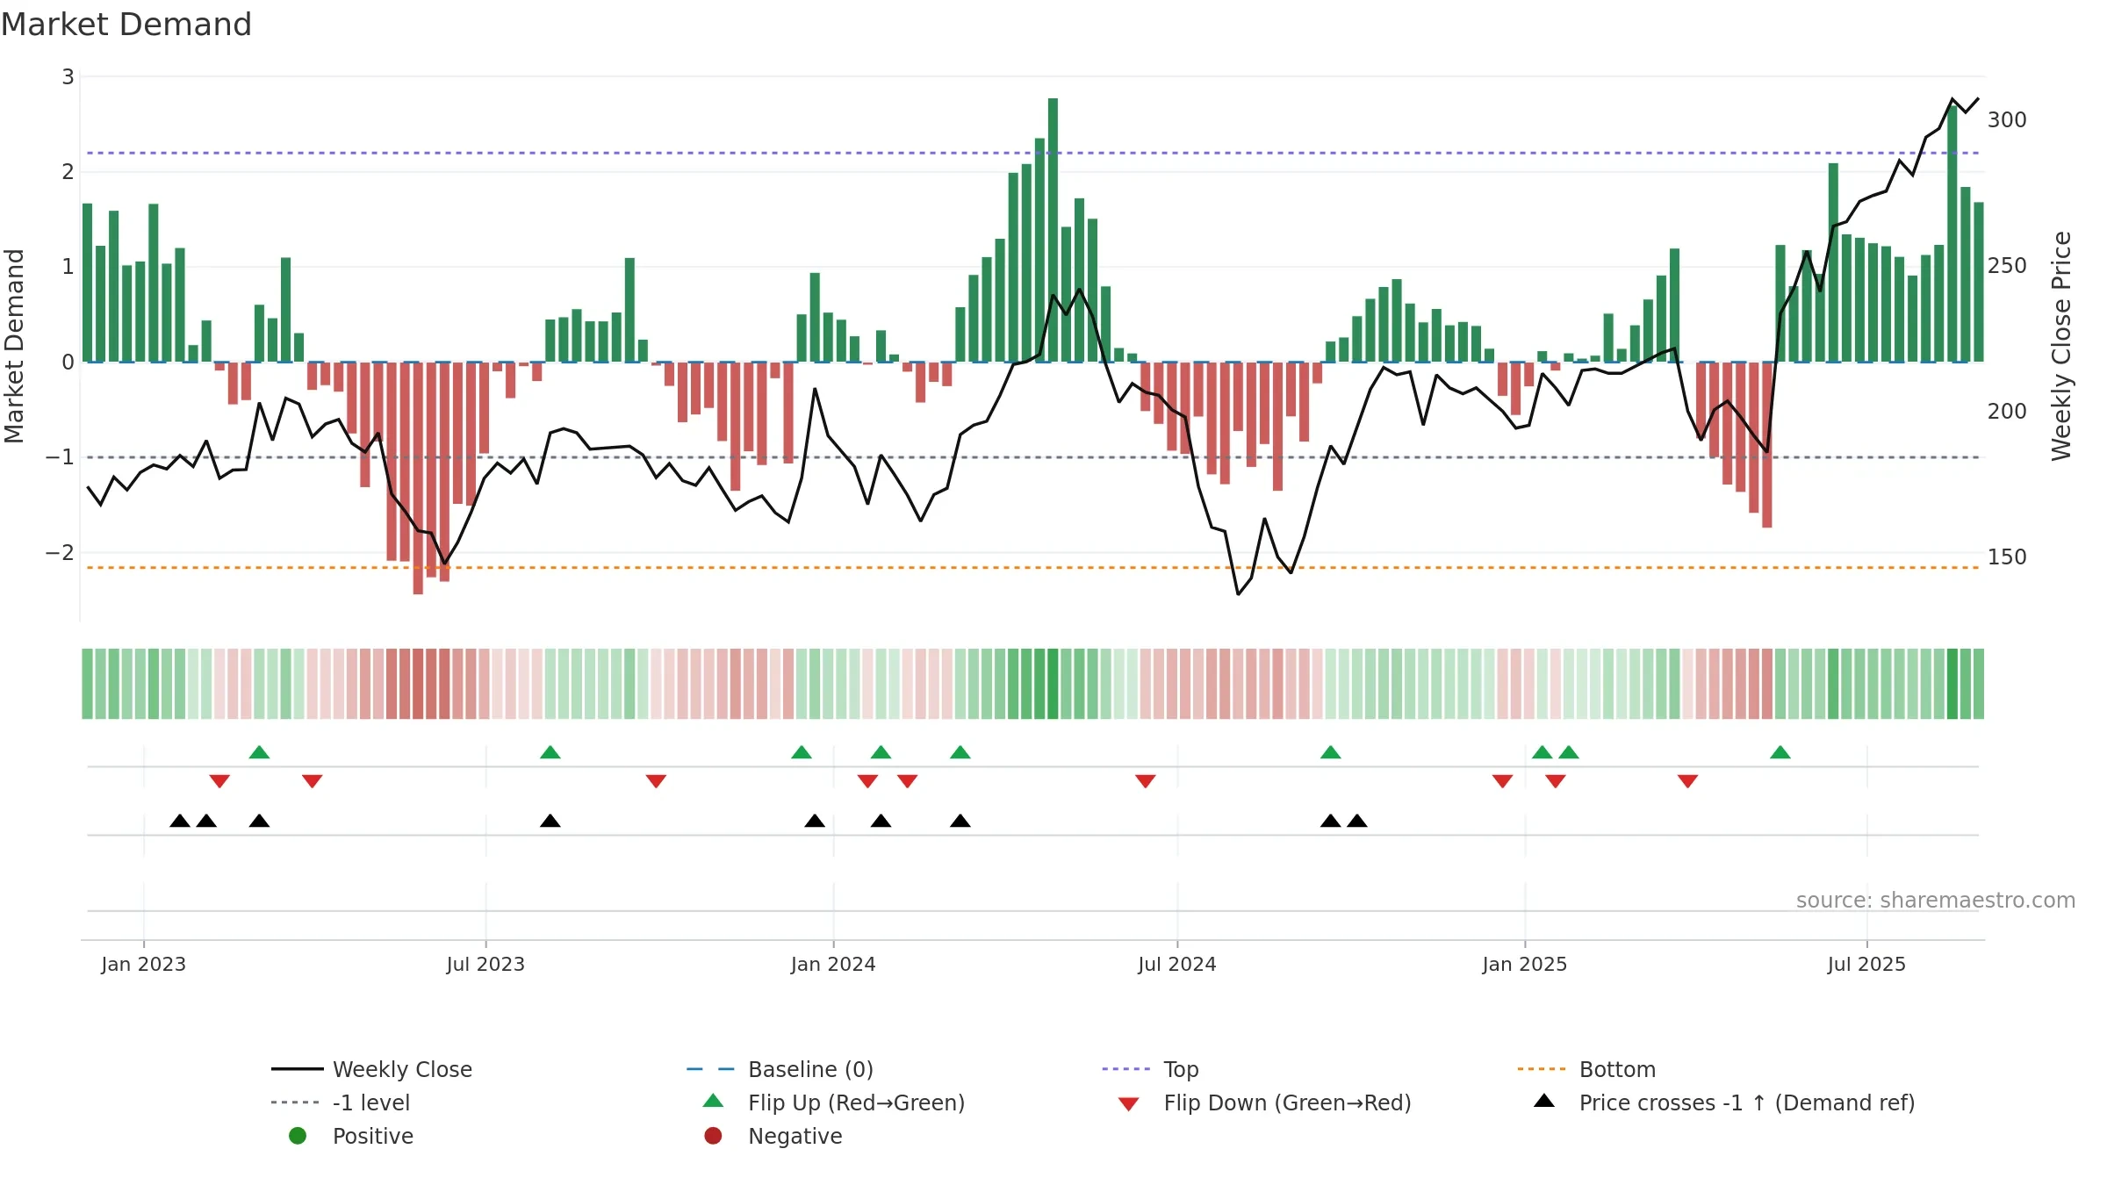Click the Jan 2023 axis label
The image size is (2107, 1185).
pyautogui.click(x=143, y=964)
